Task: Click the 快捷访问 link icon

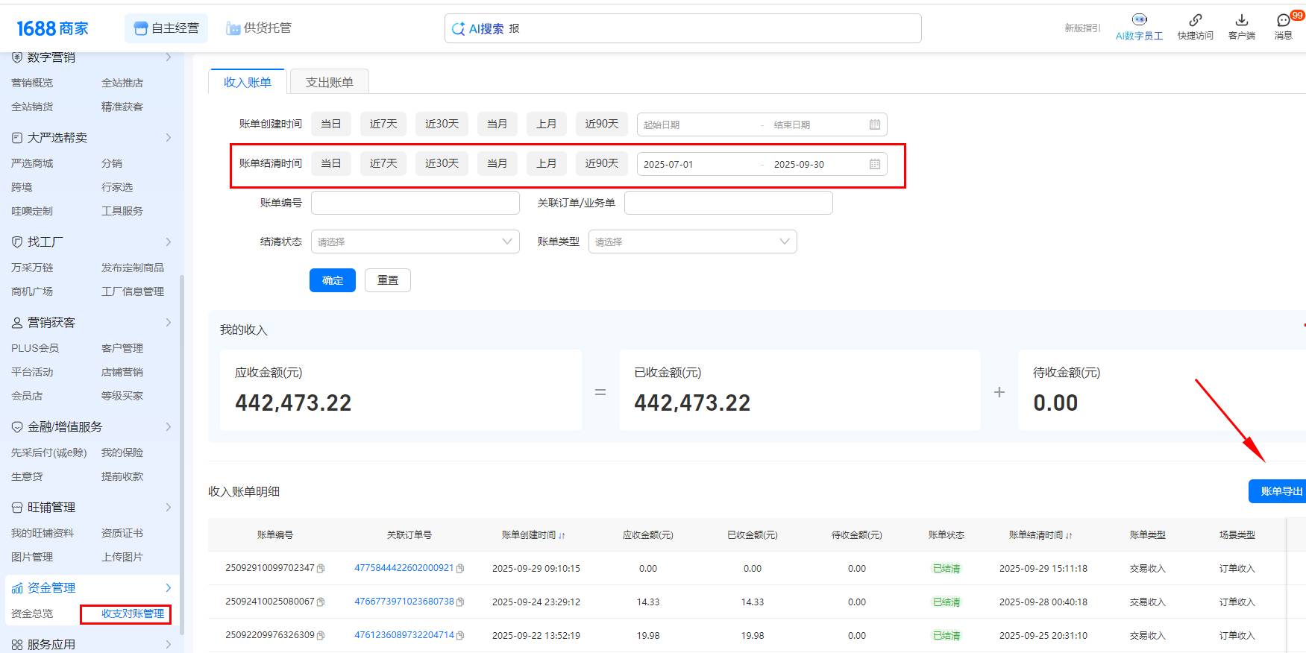Action: pyautogui.click(x=1195, y=20)
